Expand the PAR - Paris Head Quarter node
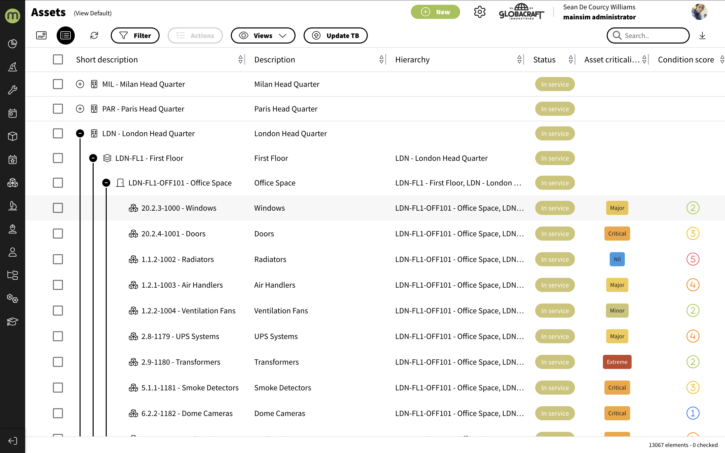Image resolution: width=725 pixels, height=453 pixels. 80,109
